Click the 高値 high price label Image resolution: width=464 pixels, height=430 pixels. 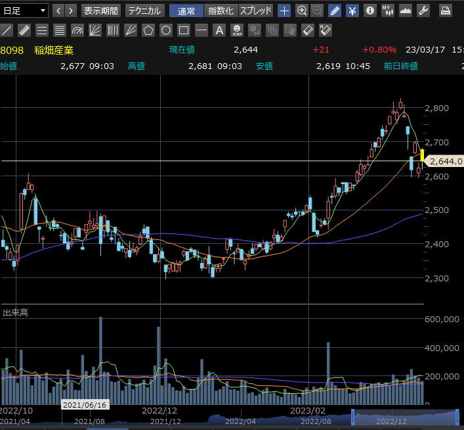(x=137, y=66)
